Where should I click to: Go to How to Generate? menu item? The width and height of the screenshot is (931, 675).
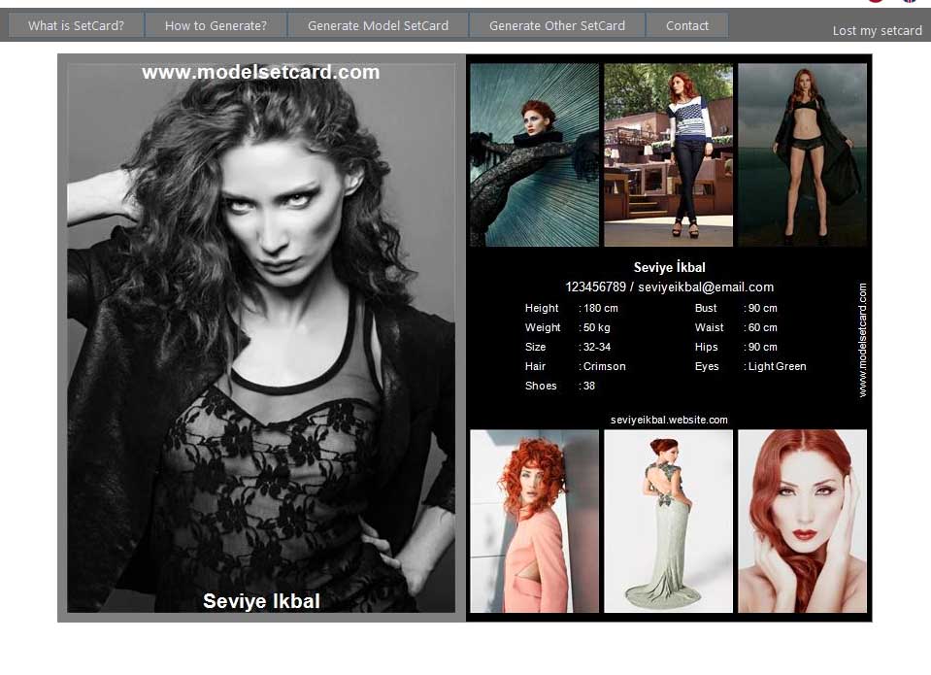pos(216,25)
